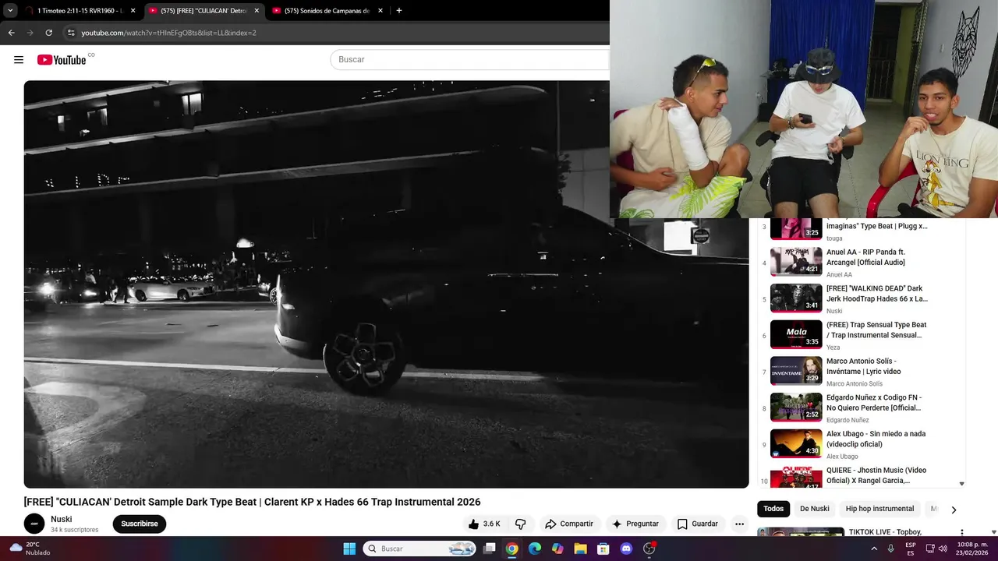Go back with the browser back arrow

[11, 33]
